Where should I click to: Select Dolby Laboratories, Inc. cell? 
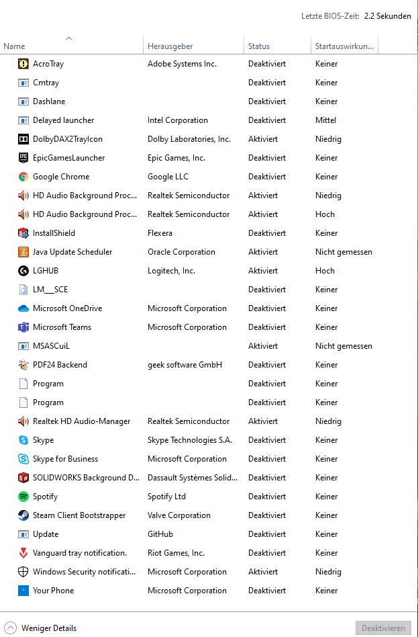189,139
